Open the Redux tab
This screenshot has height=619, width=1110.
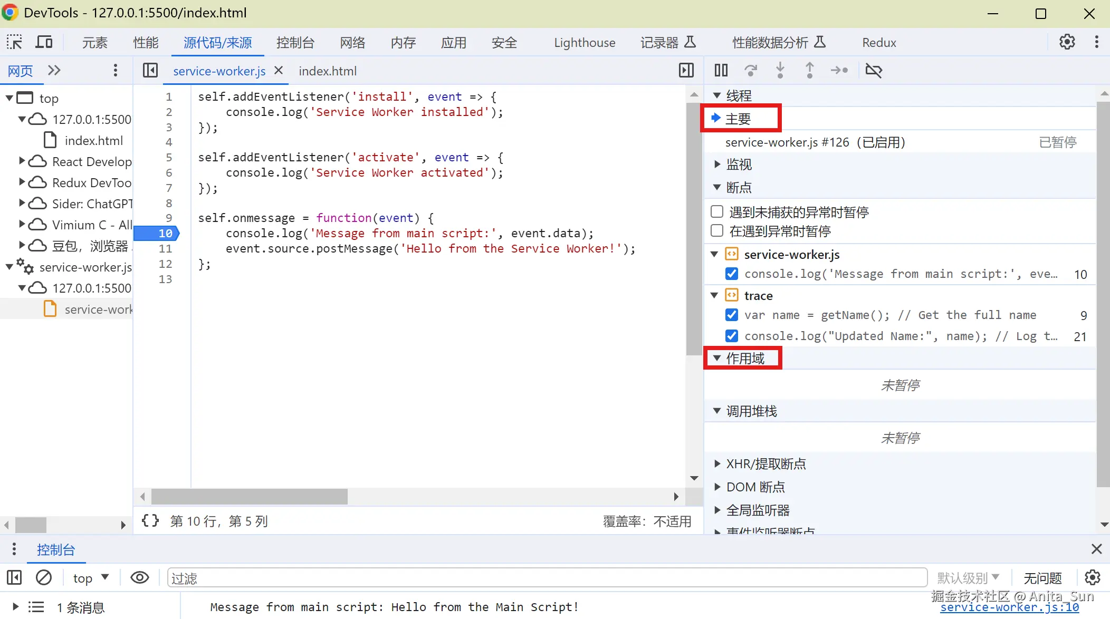click(879, 42)
